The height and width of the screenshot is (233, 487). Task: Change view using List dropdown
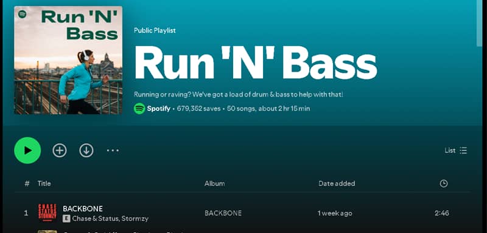455,150
